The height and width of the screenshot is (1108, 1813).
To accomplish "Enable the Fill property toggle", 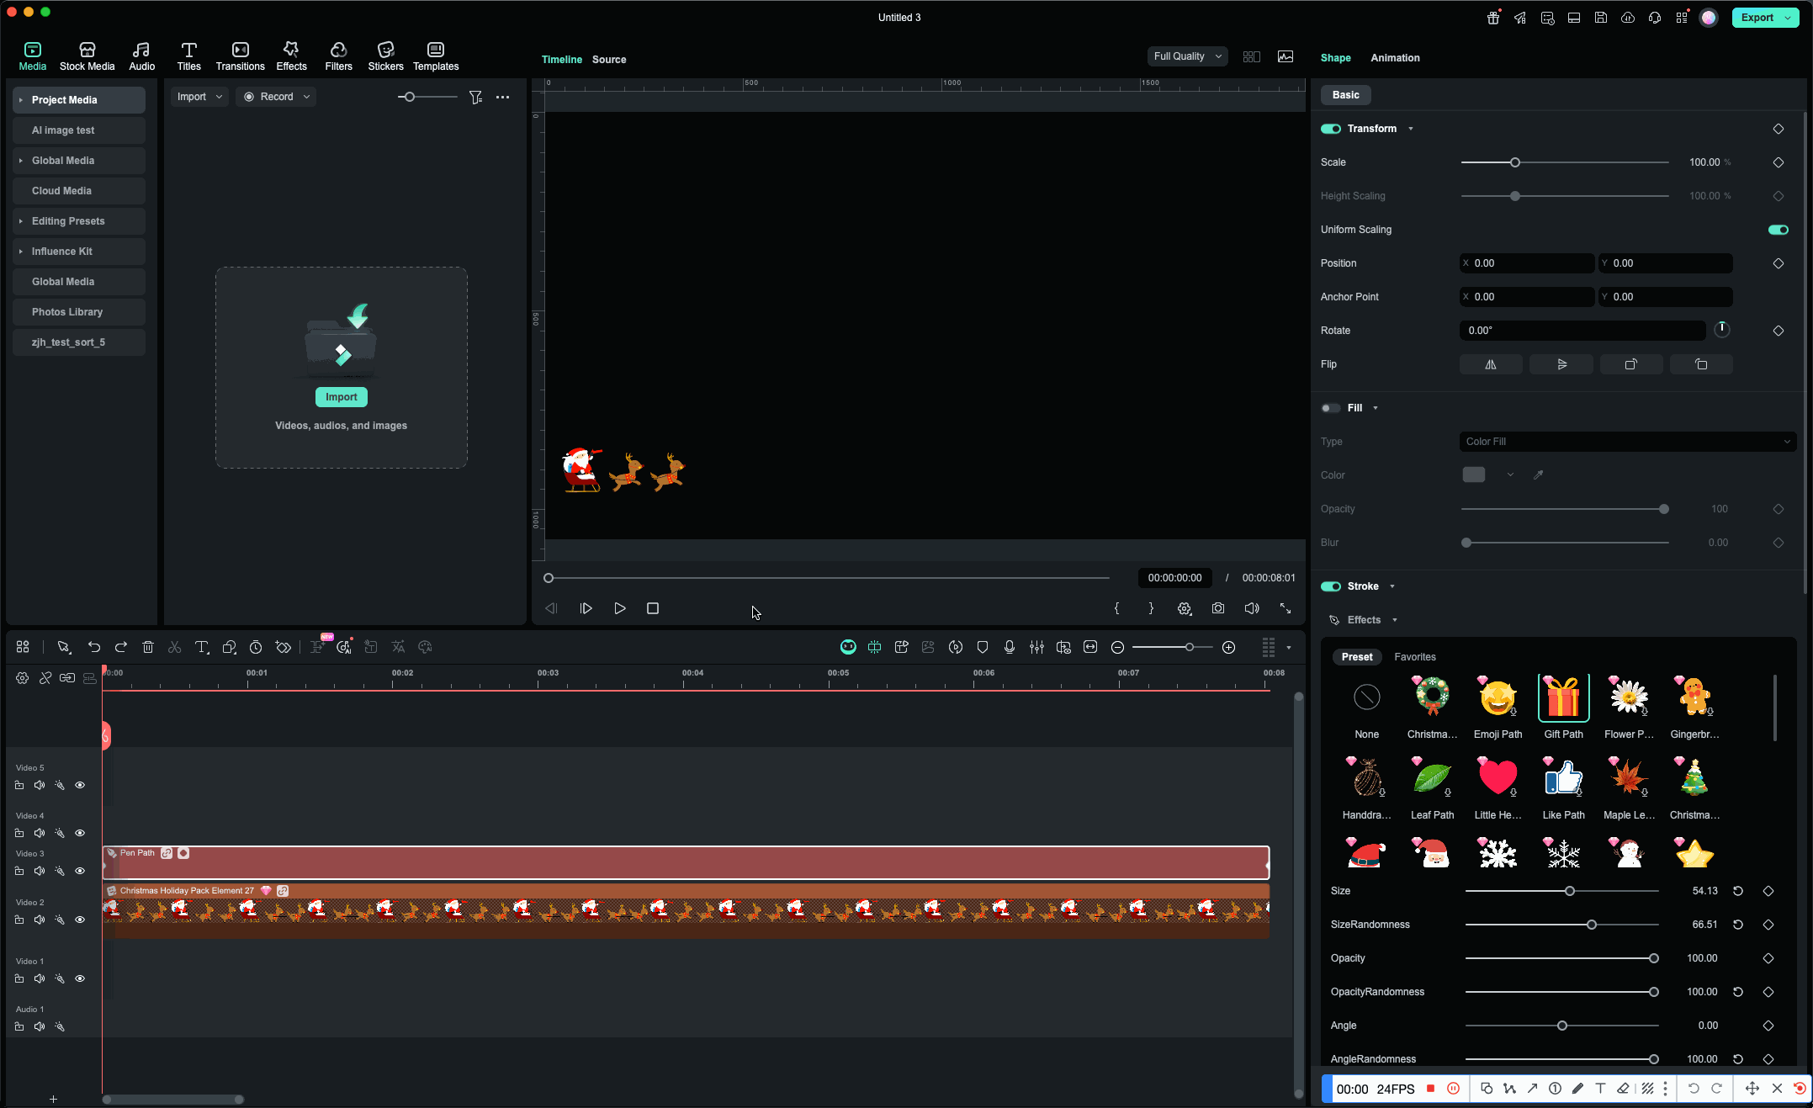I will [x=1330, y=408].
